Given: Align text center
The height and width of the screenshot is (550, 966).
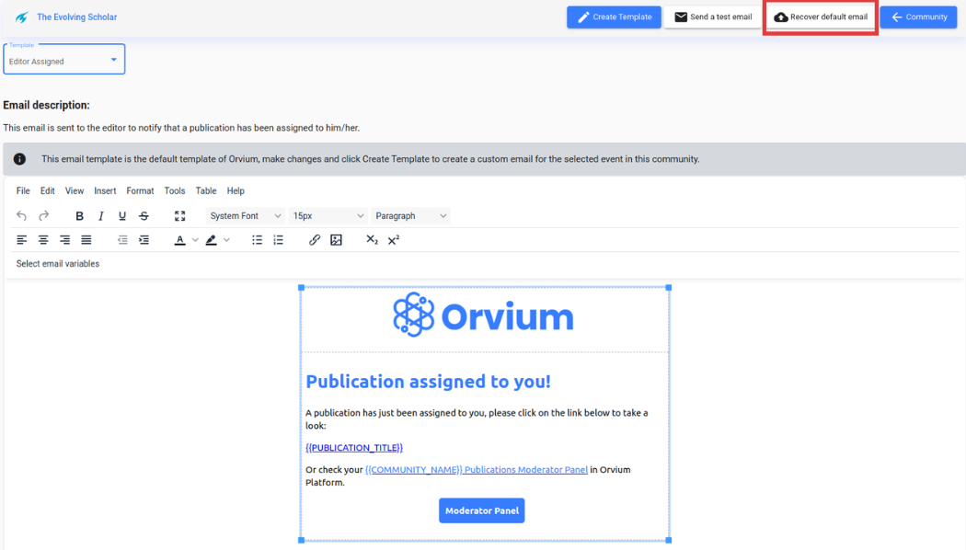Looking at the screenshot, I should 43,239.
